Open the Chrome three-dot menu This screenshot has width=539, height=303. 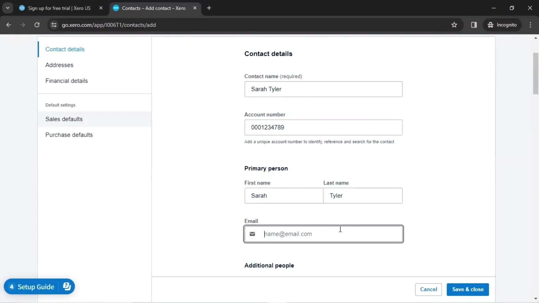coord(530,25)
